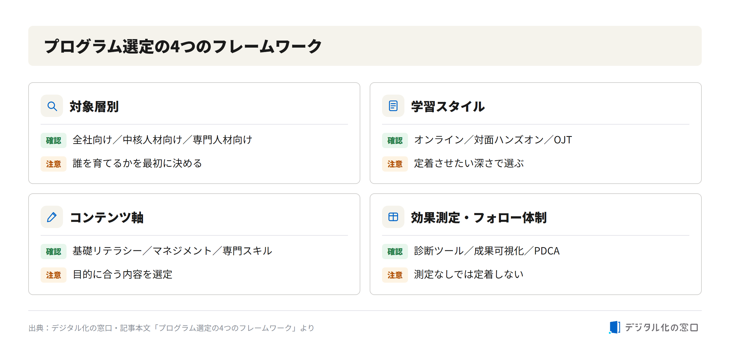Click the 出典 source citation text
Image resolution: width=730 pixels, height=362 pixels.
(x=172, y=328)
